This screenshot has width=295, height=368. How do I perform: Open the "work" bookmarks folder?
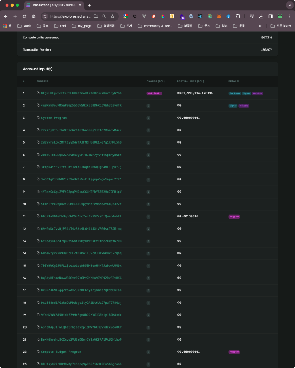point(24,26)
